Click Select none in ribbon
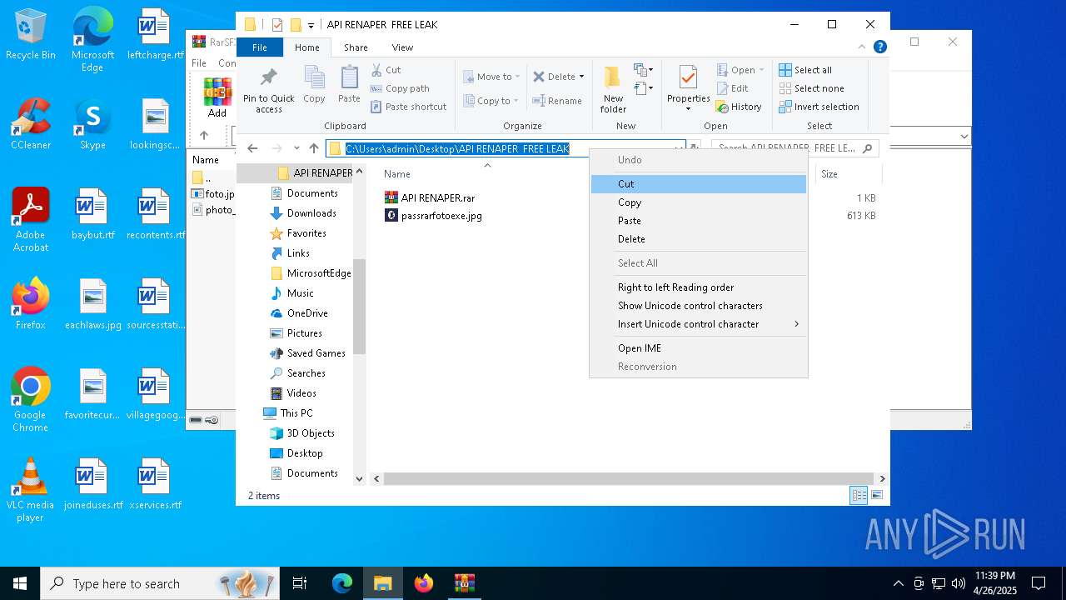This screenshot has width=1066, height=600. tap(811, 88)
